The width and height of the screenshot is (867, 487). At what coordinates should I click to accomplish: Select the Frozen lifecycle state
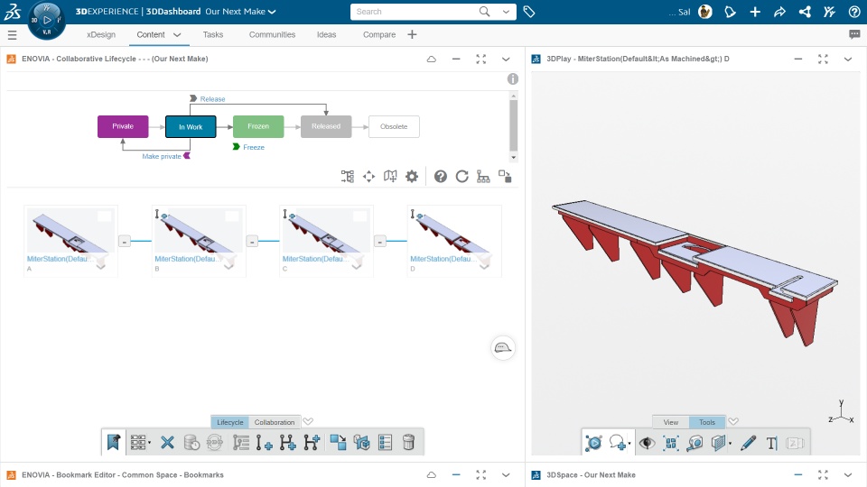point(258,126)
